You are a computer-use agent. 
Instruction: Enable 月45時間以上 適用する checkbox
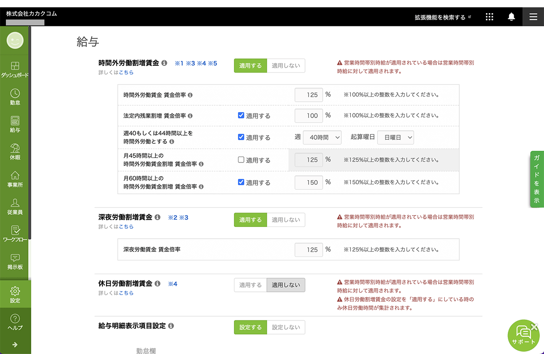pyautogui.click(x=241, y=160)
